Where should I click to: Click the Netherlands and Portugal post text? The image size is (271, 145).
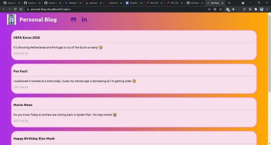coord(58,47)
